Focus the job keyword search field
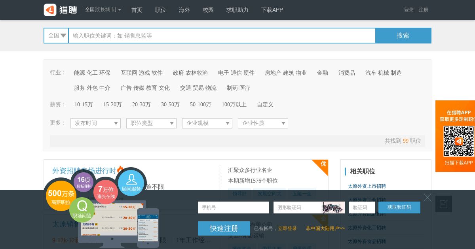This screenshot has width=475, height=249. tap(222, 36)
